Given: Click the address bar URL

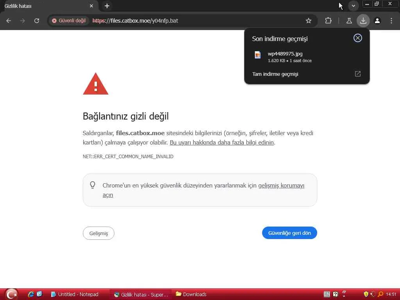Looking at the screenshot, I should click(x=135, y=21).
